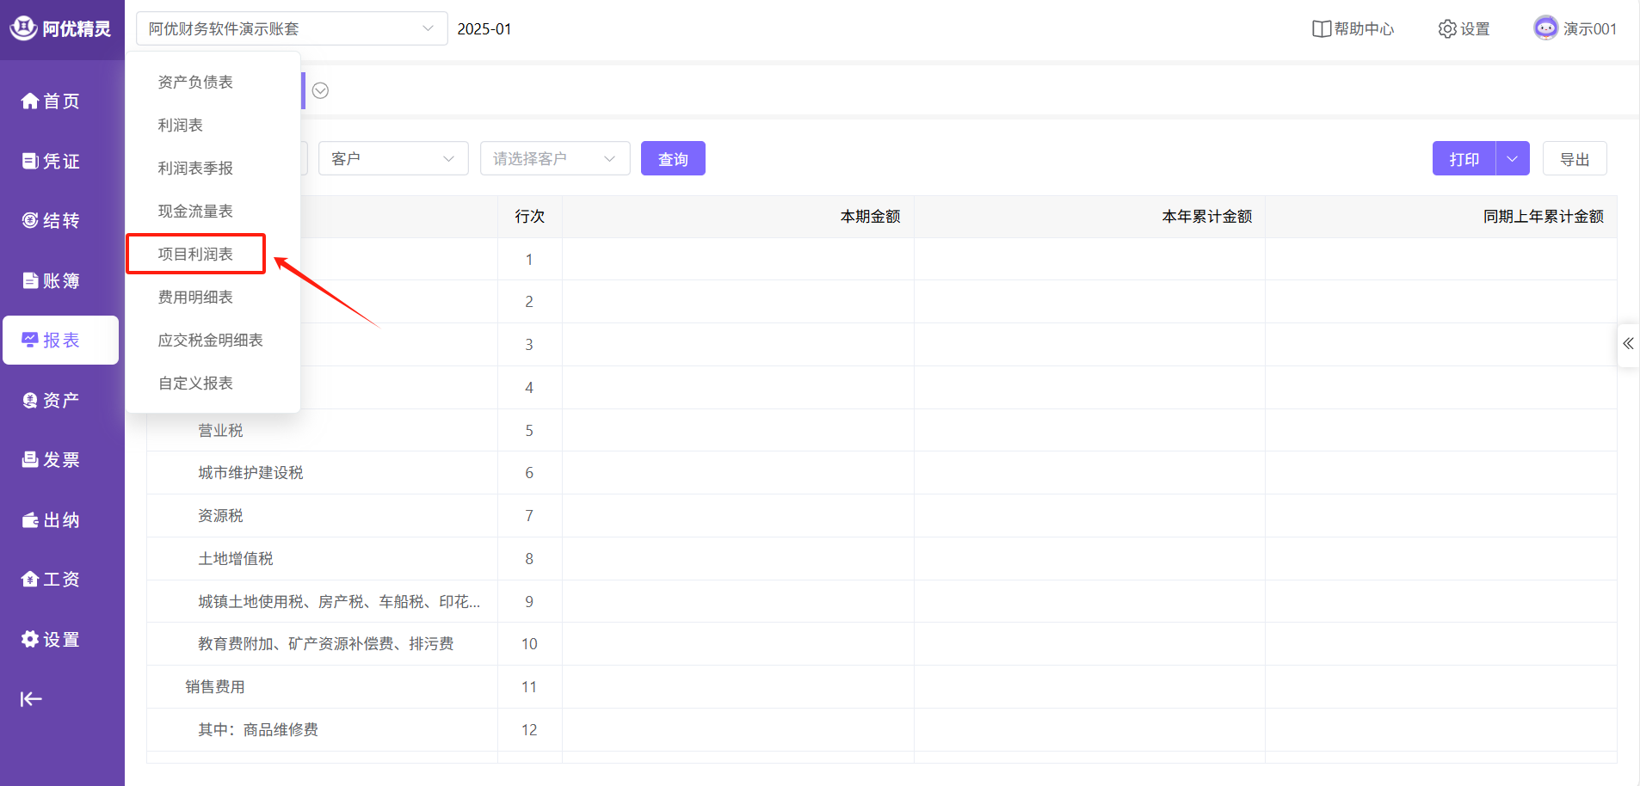Image resolution: width=1640 pixels, height=786 pixels.
Task: Click the 导出 export button
Action: (1574, 159)
